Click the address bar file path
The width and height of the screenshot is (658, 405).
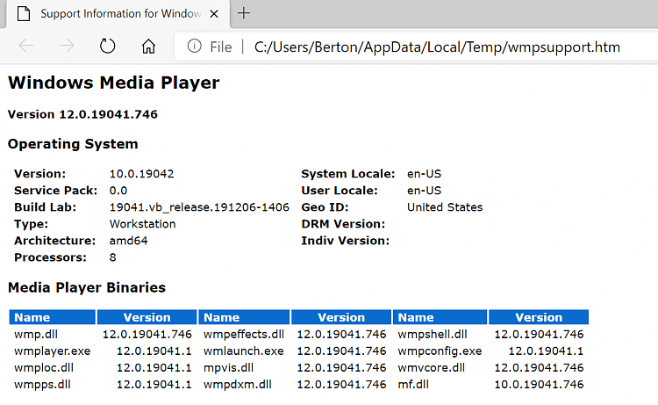pyautogui.click(x=437, y=47)
